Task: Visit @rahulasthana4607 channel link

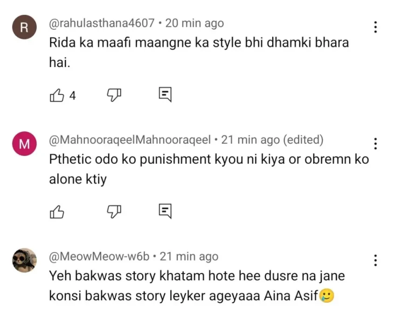Action: pyautogui.click(x=102, y=23)
